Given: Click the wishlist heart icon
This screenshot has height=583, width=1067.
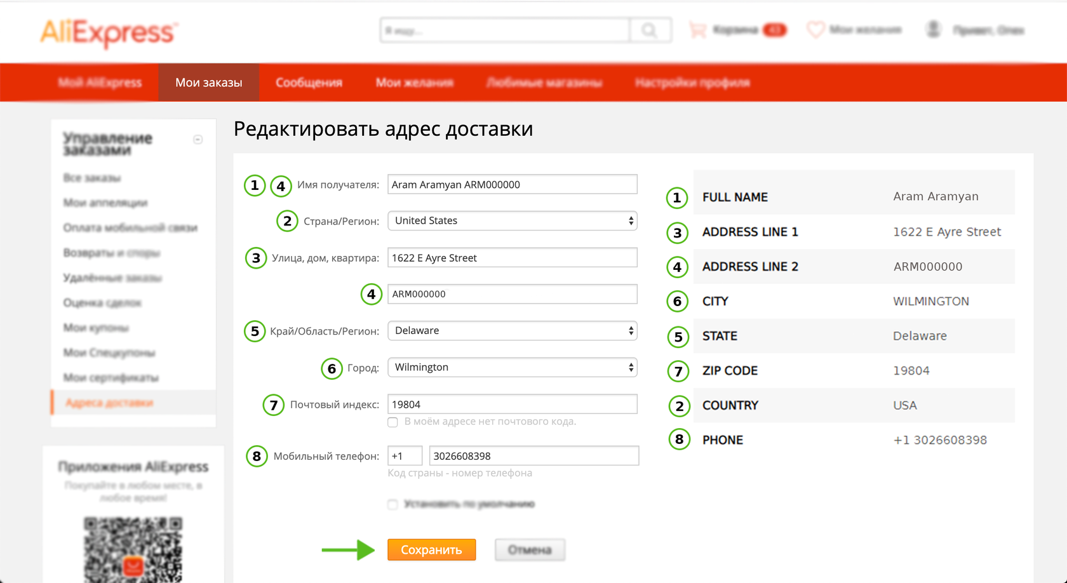Looking at the screenshot, I should (x=815, y=30).
